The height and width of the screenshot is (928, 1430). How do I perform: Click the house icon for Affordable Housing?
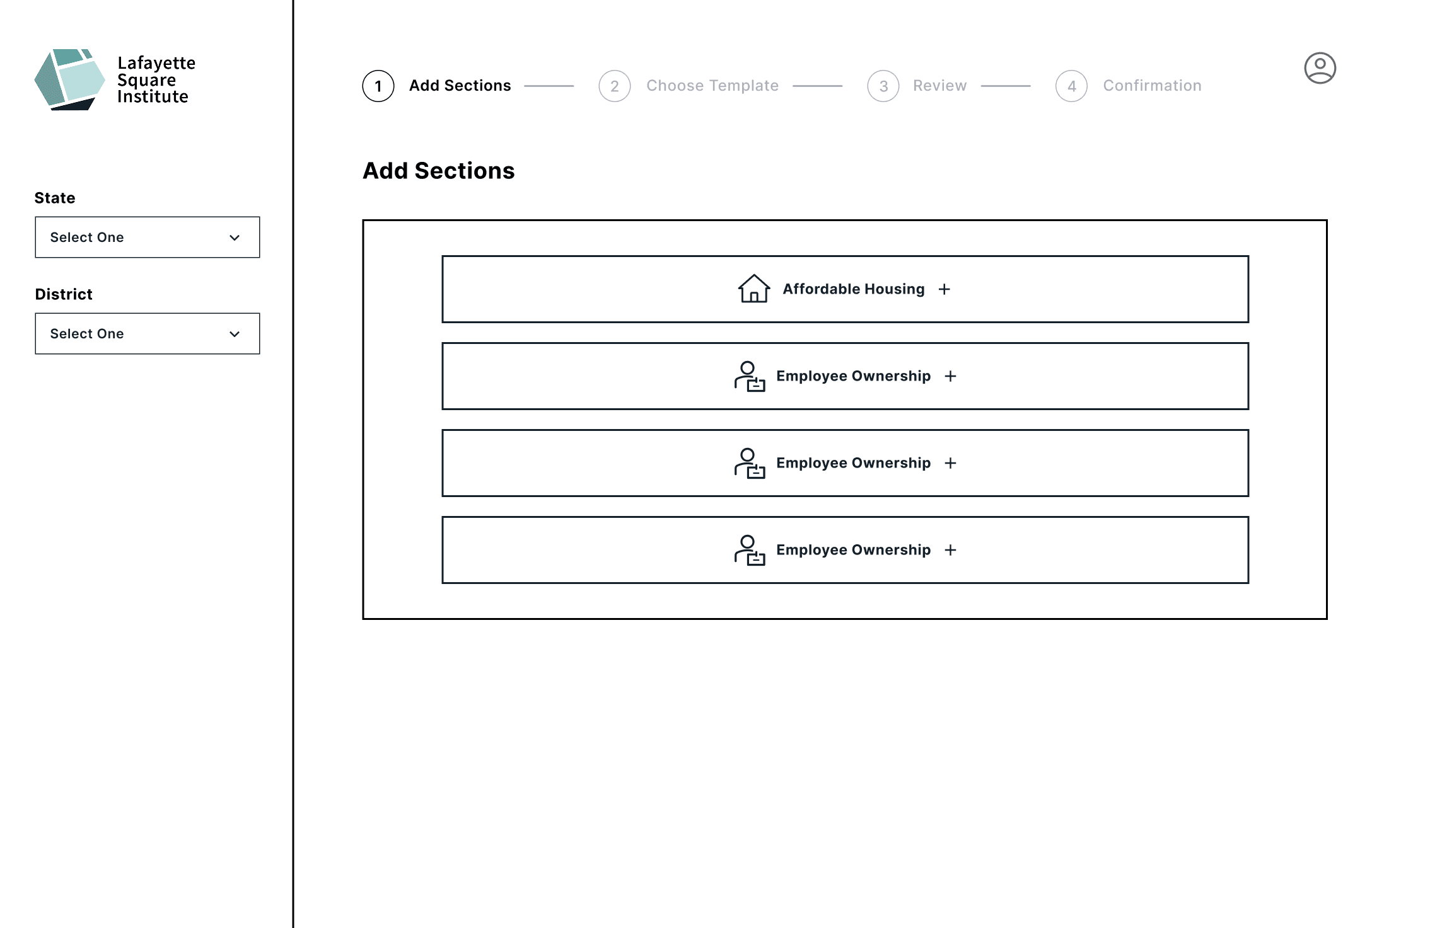[x=753, y=289]
